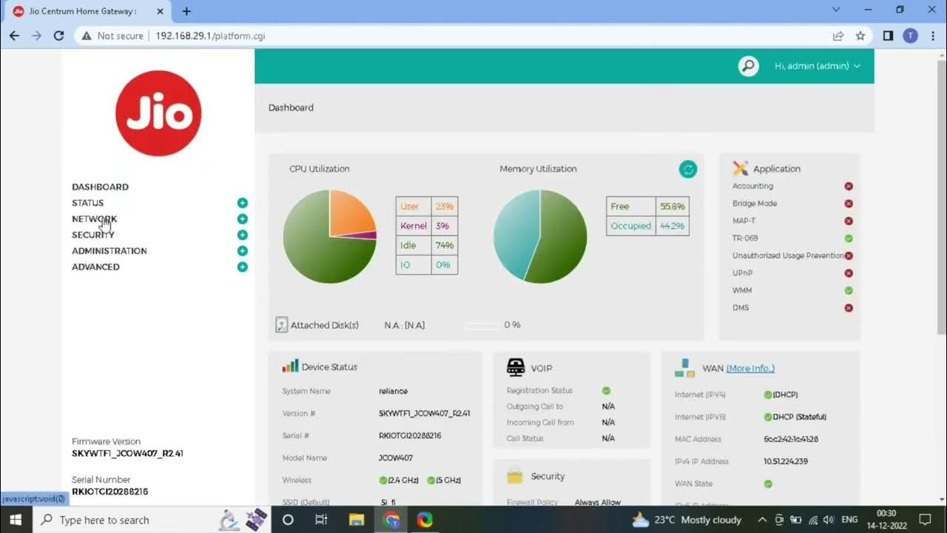Open Chrome profile avatar

coord(910,36)
